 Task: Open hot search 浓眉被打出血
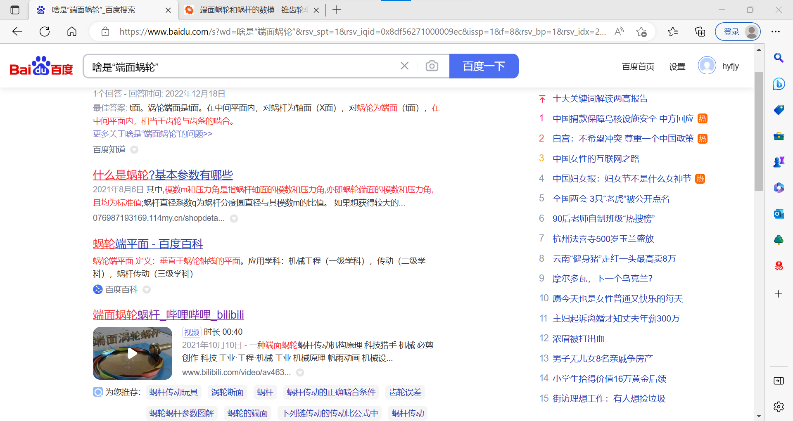(x=578, y=339)
